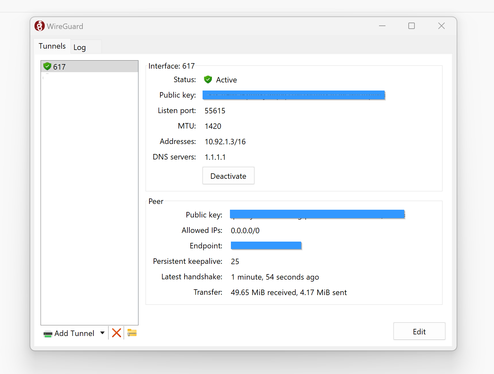Select the listen port value 55615
This screenshot has height=374, width=494.
pyautogui.click(x=214, y=110)
